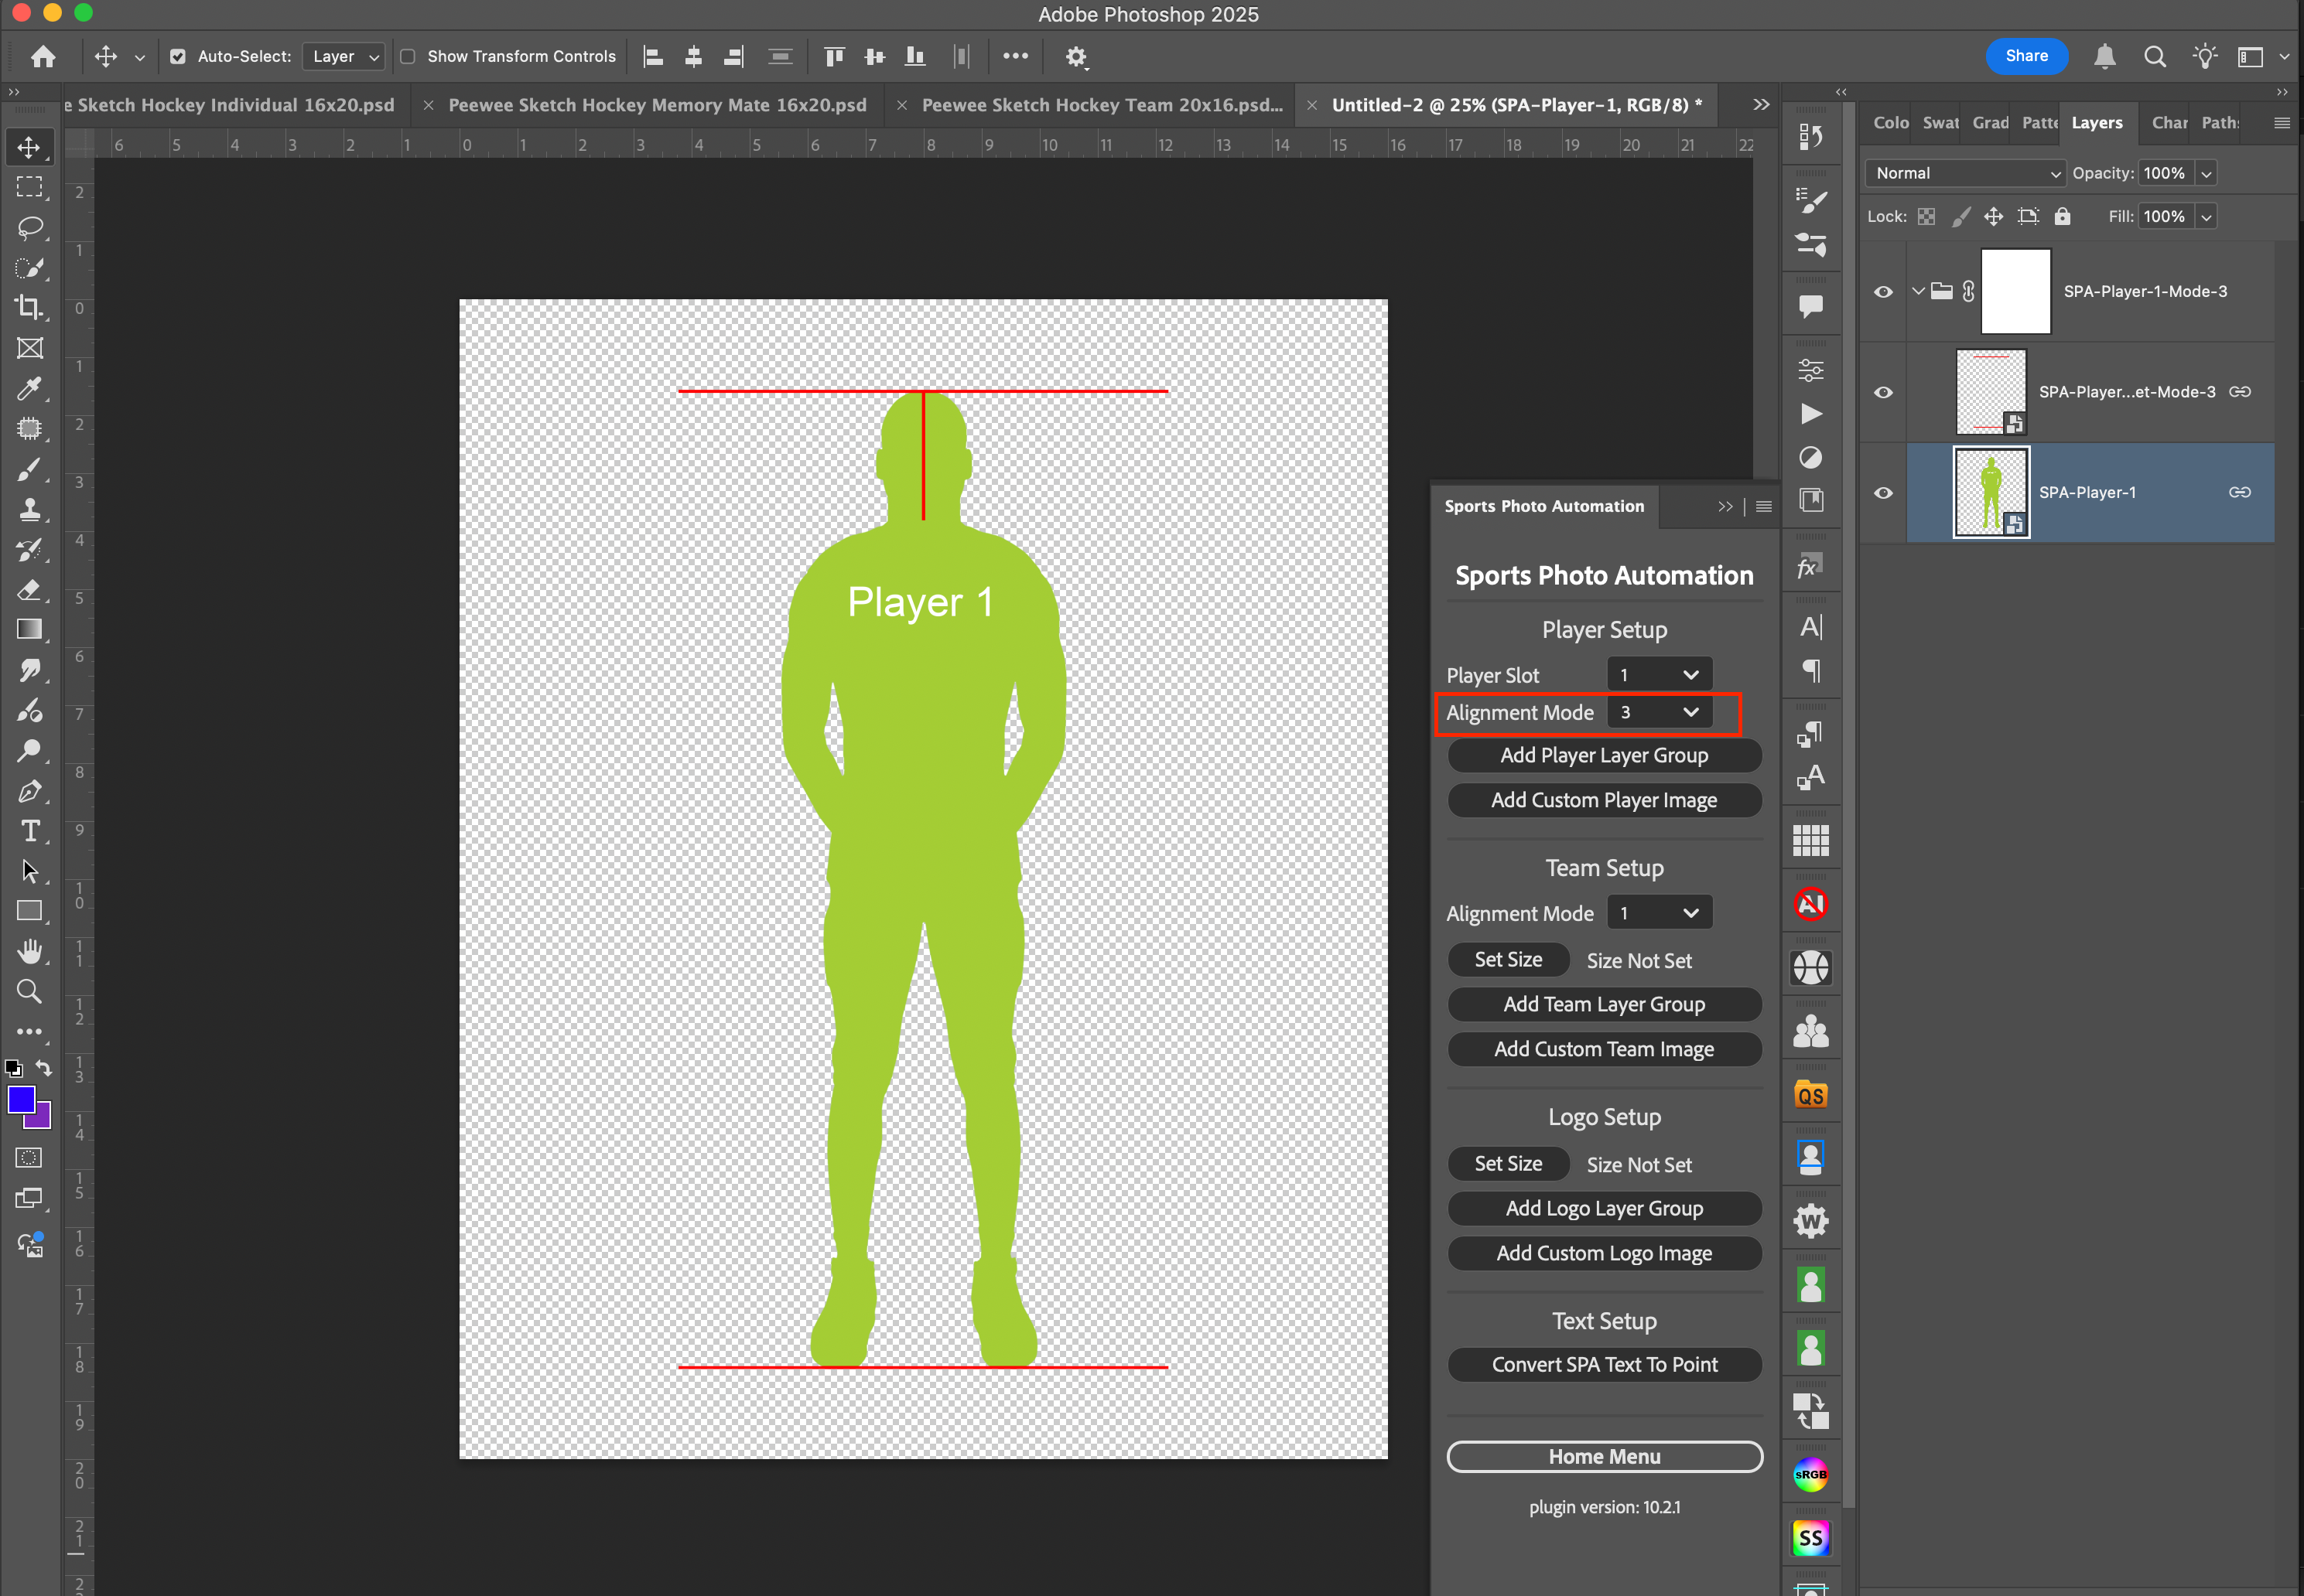The height and width of the screenshot is (1596, 2304).
Task: Switch to Peewee Sketch Hockey Memory Mate tab
Action: point(656,105)
